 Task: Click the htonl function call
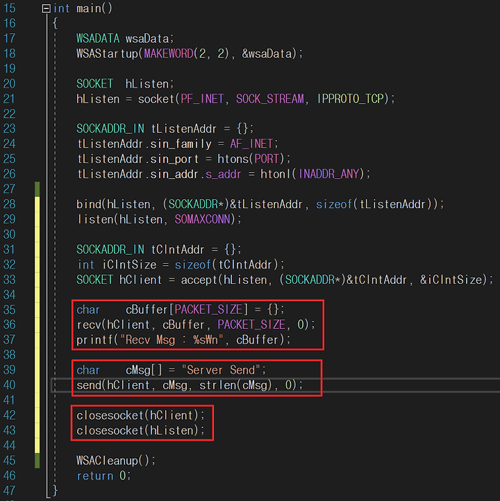point(276,173)
